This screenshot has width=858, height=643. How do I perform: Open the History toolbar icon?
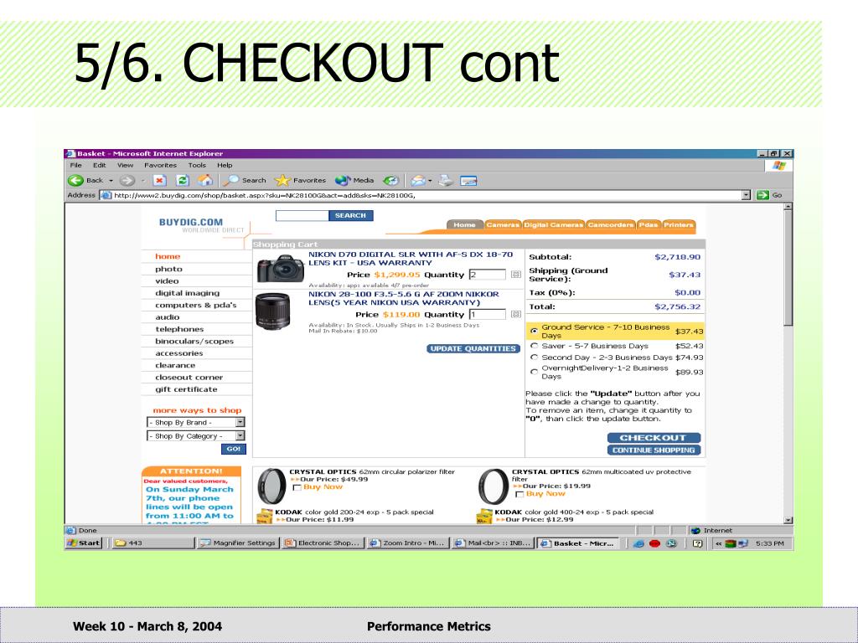pos(390,181)
